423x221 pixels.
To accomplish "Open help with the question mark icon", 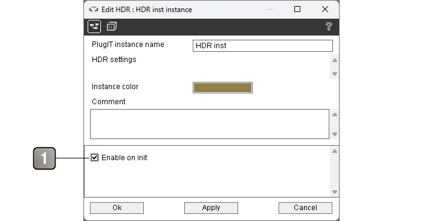I will click(329, 26).
